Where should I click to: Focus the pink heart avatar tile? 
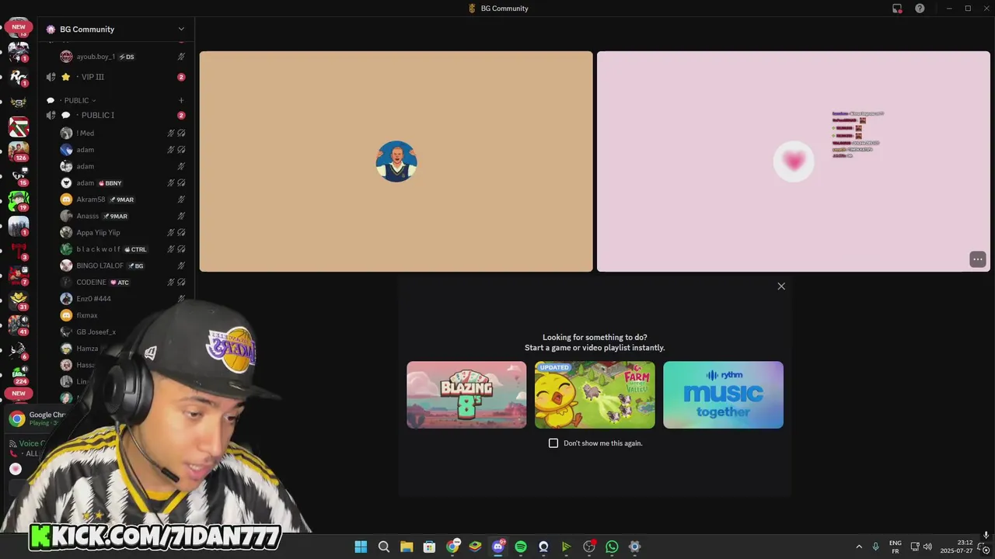(794, 161)
